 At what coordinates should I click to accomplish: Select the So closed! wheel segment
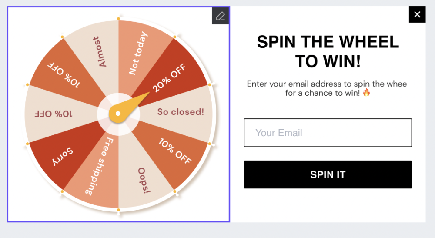(x=181, y=112)
